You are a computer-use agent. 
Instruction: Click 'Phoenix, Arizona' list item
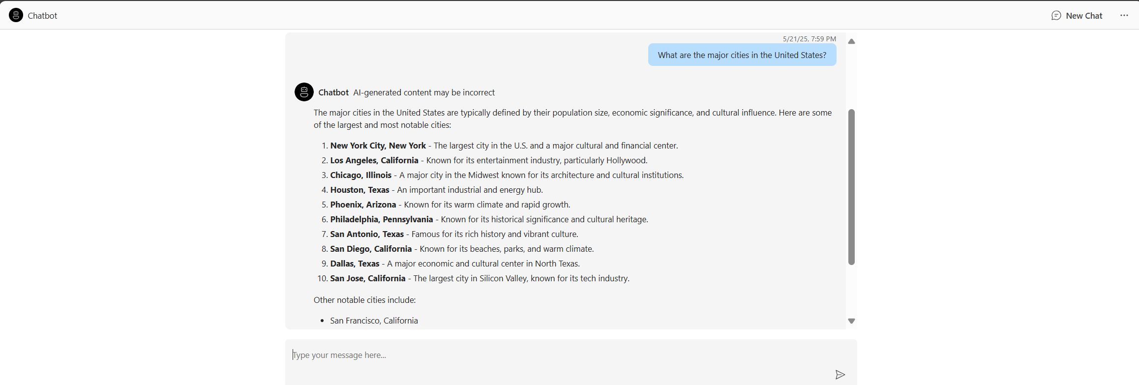tap(450, 205)
